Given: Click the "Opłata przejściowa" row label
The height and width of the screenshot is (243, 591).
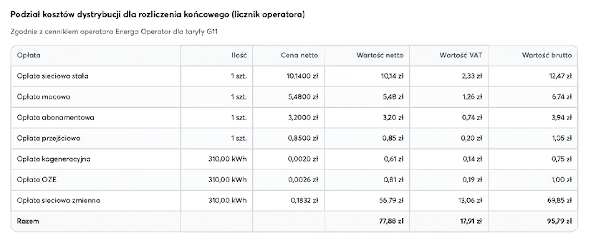Looking at the screenshot, I should point(49,138).
